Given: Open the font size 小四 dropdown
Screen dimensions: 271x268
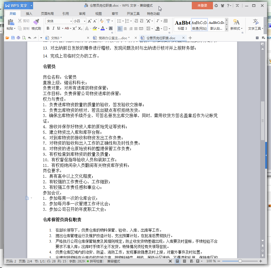Looking at the screenshot, I should (85, 21).
